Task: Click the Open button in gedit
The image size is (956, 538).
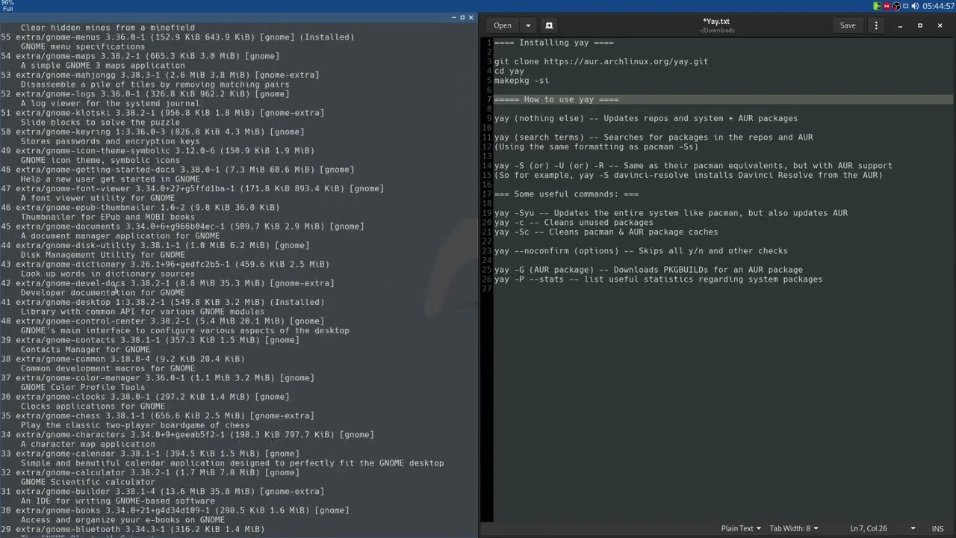Action: tap(503, 25)
